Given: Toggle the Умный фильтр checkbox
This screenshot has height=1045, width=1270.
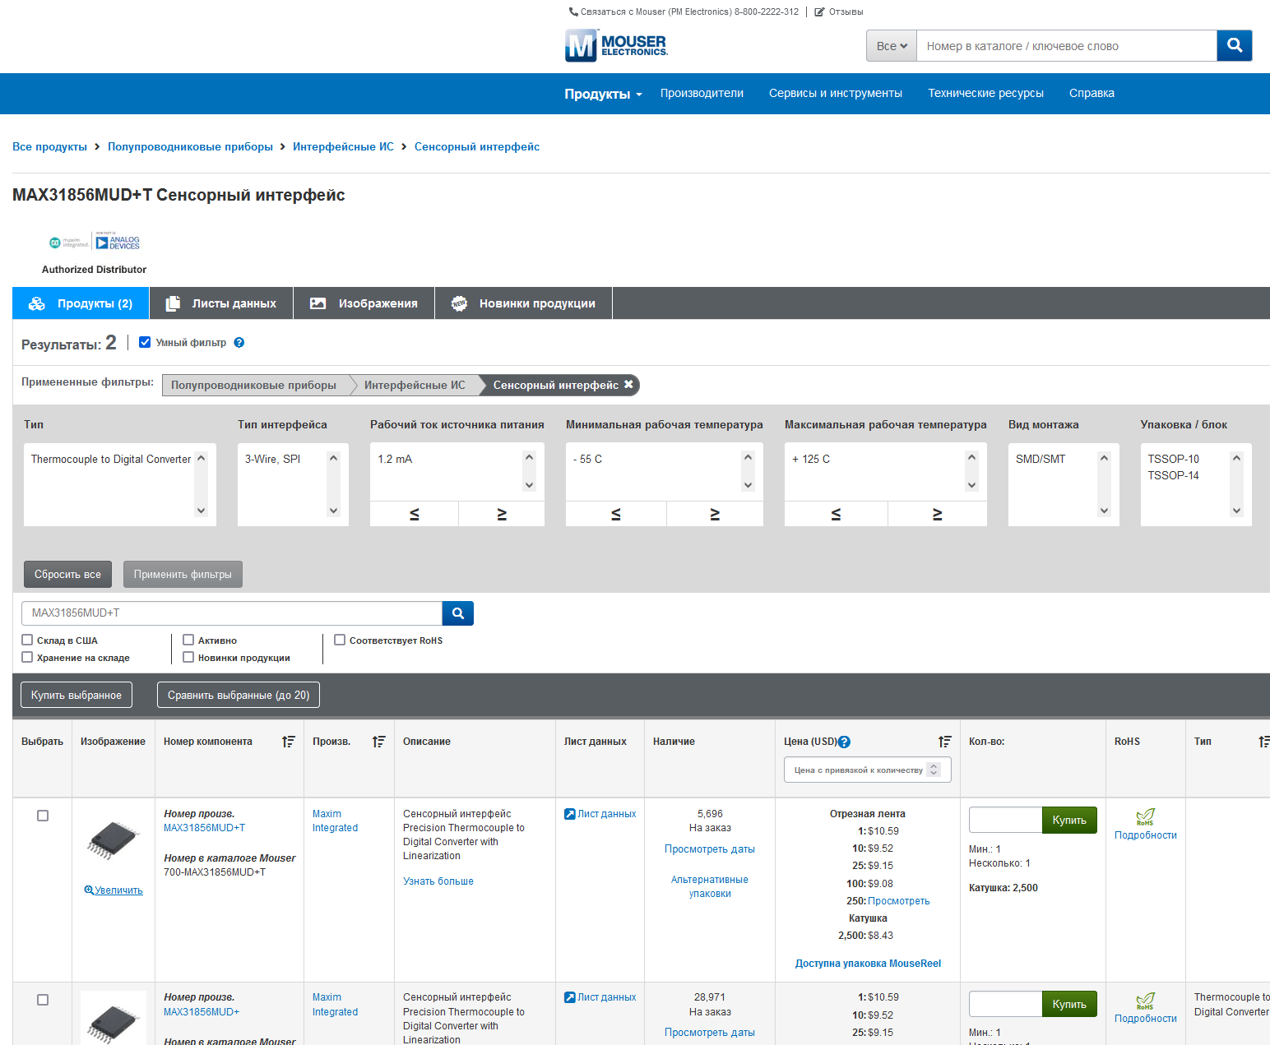Looking at the screenshot, I should (x=145, y=342).
